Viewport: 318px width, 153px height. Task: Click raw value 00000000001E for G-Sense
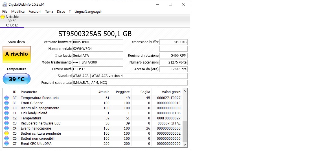[x=169, y=103]
